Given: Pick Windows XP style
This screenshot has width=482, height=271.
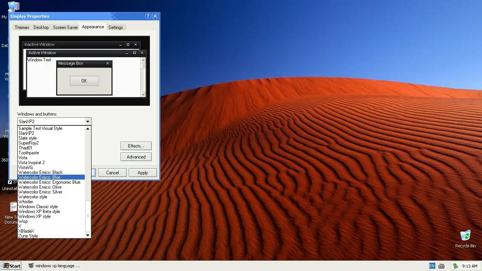Looking at the screenshot, I should [51, 216].
